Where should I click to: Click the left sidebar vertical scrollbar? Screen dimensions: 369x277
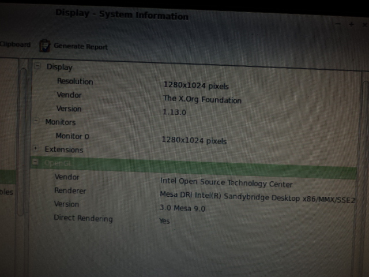click(22, 141)
